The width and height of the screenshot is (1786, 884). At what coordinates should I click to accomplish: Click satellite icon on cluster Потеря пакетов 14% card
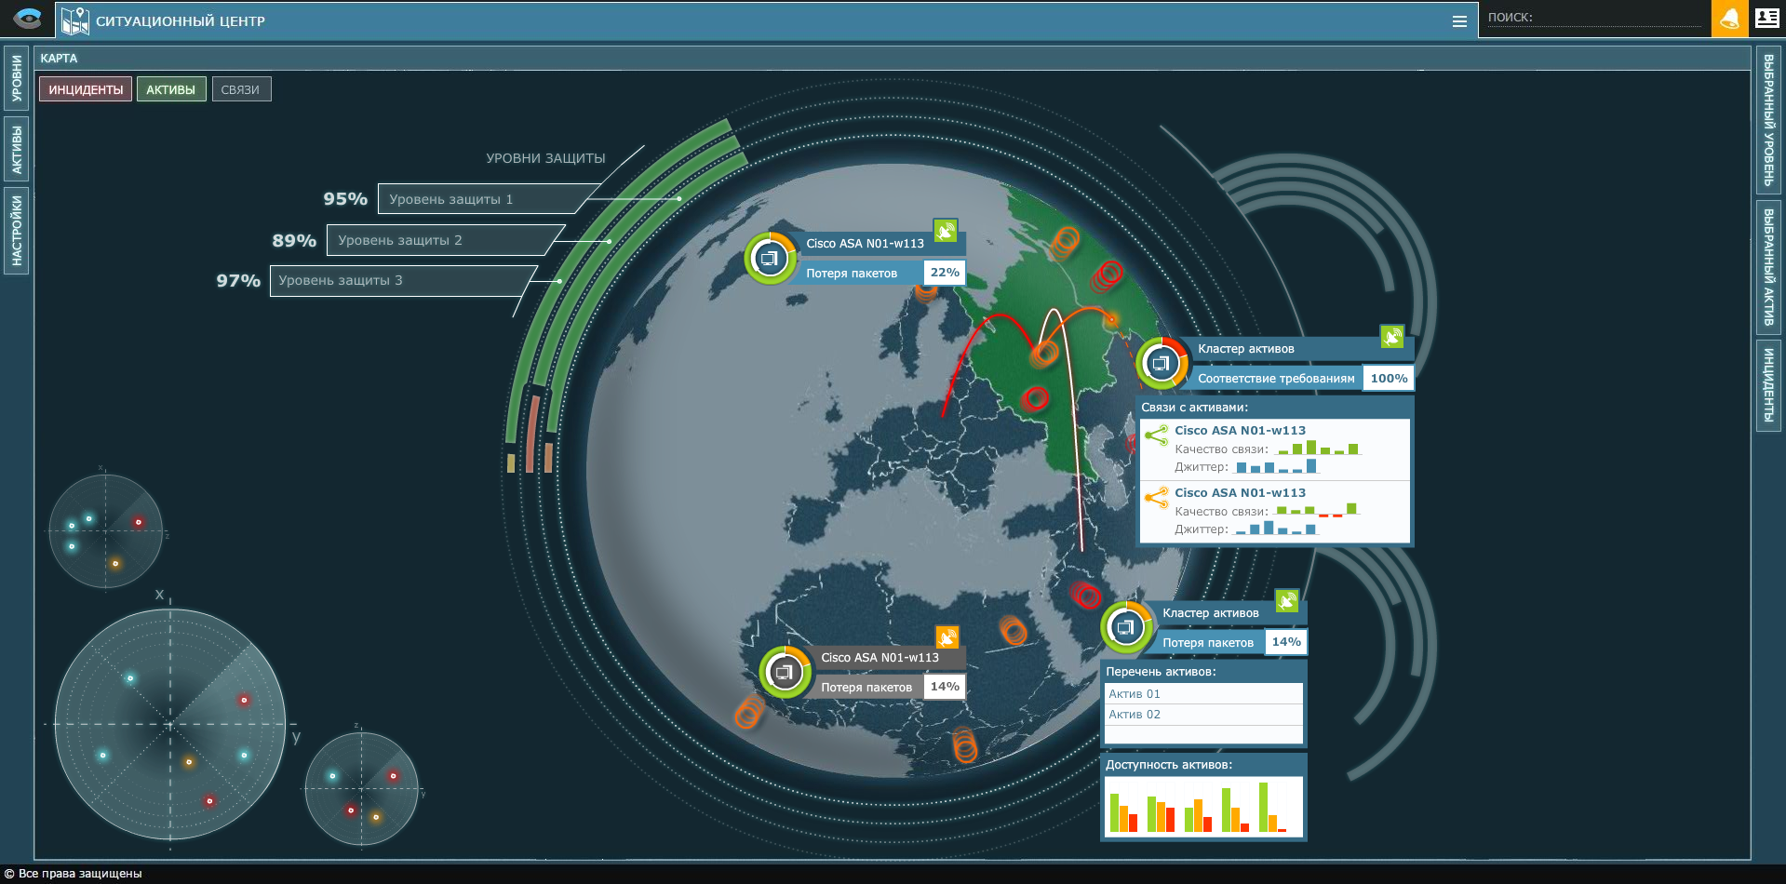click(1286, 601)
